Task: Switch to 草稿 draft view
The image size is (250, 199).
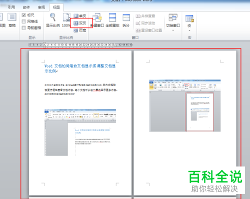Action: click(12, 20)
